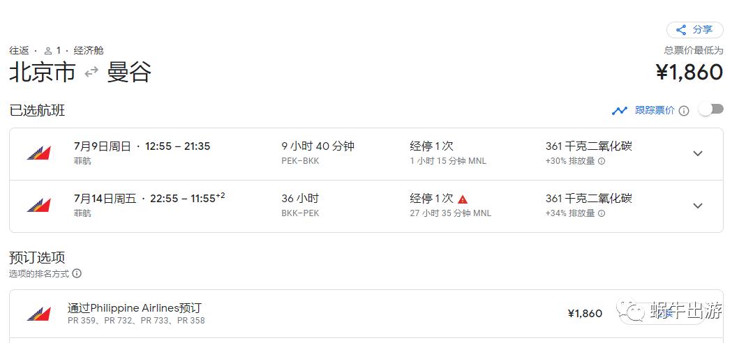Screen dimensions: 746x343
Task: Click the round-trip swap arrows icon
Action: [x=91, y=72]
